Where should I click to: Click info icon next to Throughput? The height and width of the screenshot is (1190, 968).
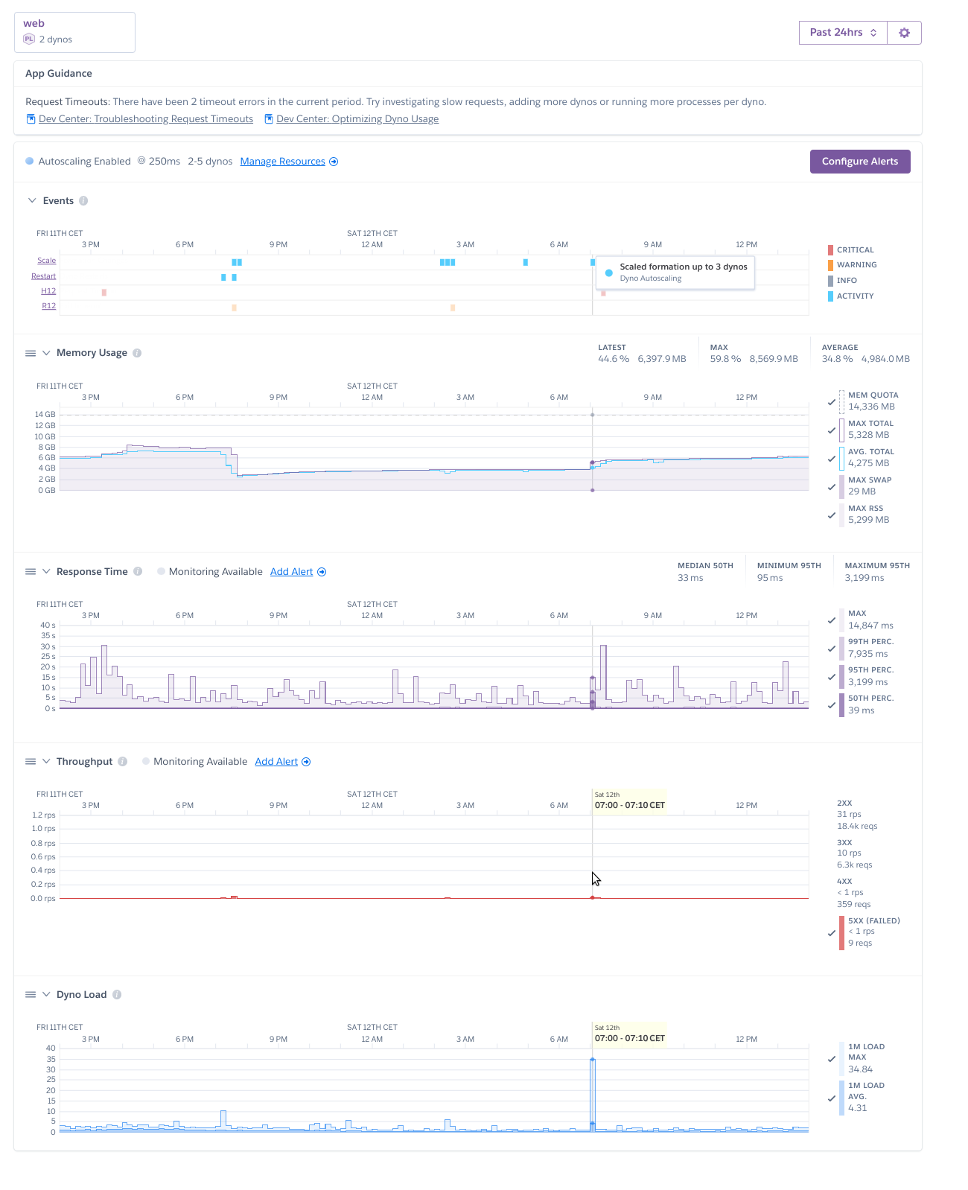click(122, 762)
